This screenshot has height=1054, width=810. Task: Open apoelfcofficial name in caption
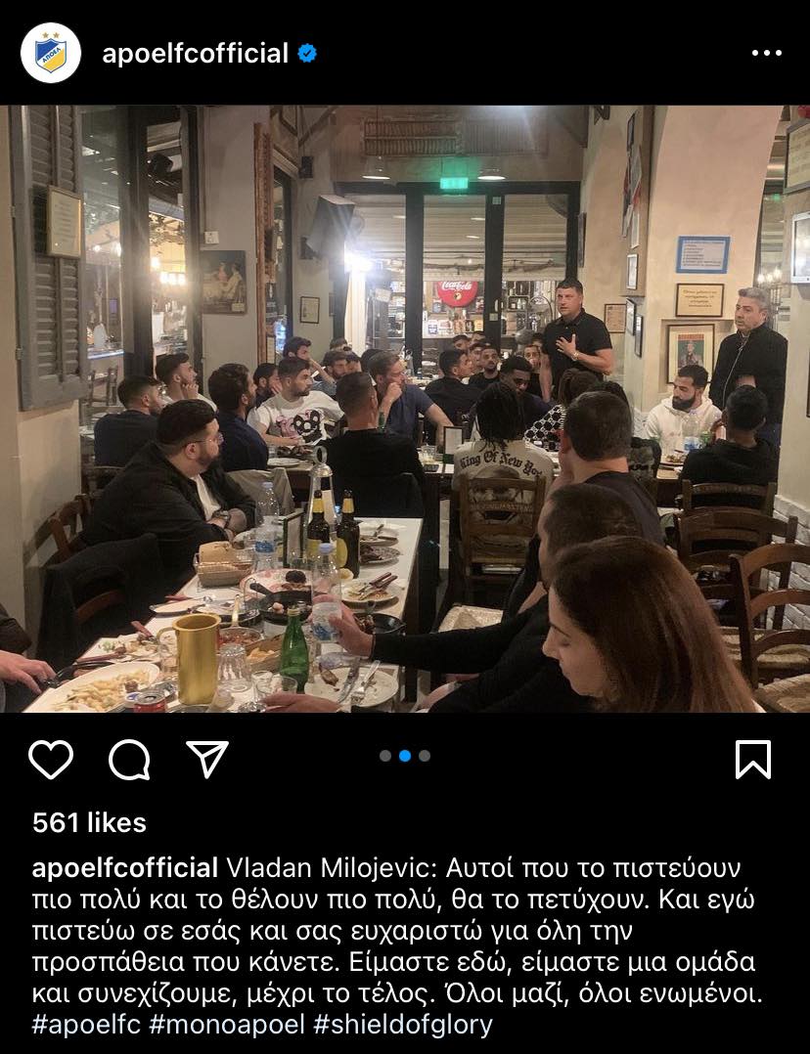[125, 868]
